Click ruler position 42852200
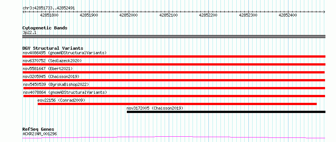Viewport: 336px width, 142px height. (208, 15)
